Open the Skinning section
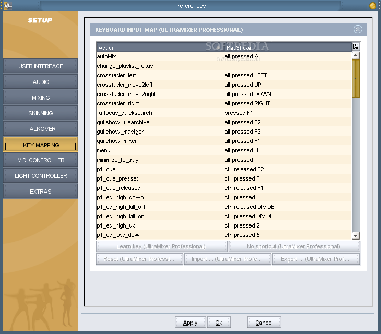Viewport: 381px width, 334px height. coord(40,113)
